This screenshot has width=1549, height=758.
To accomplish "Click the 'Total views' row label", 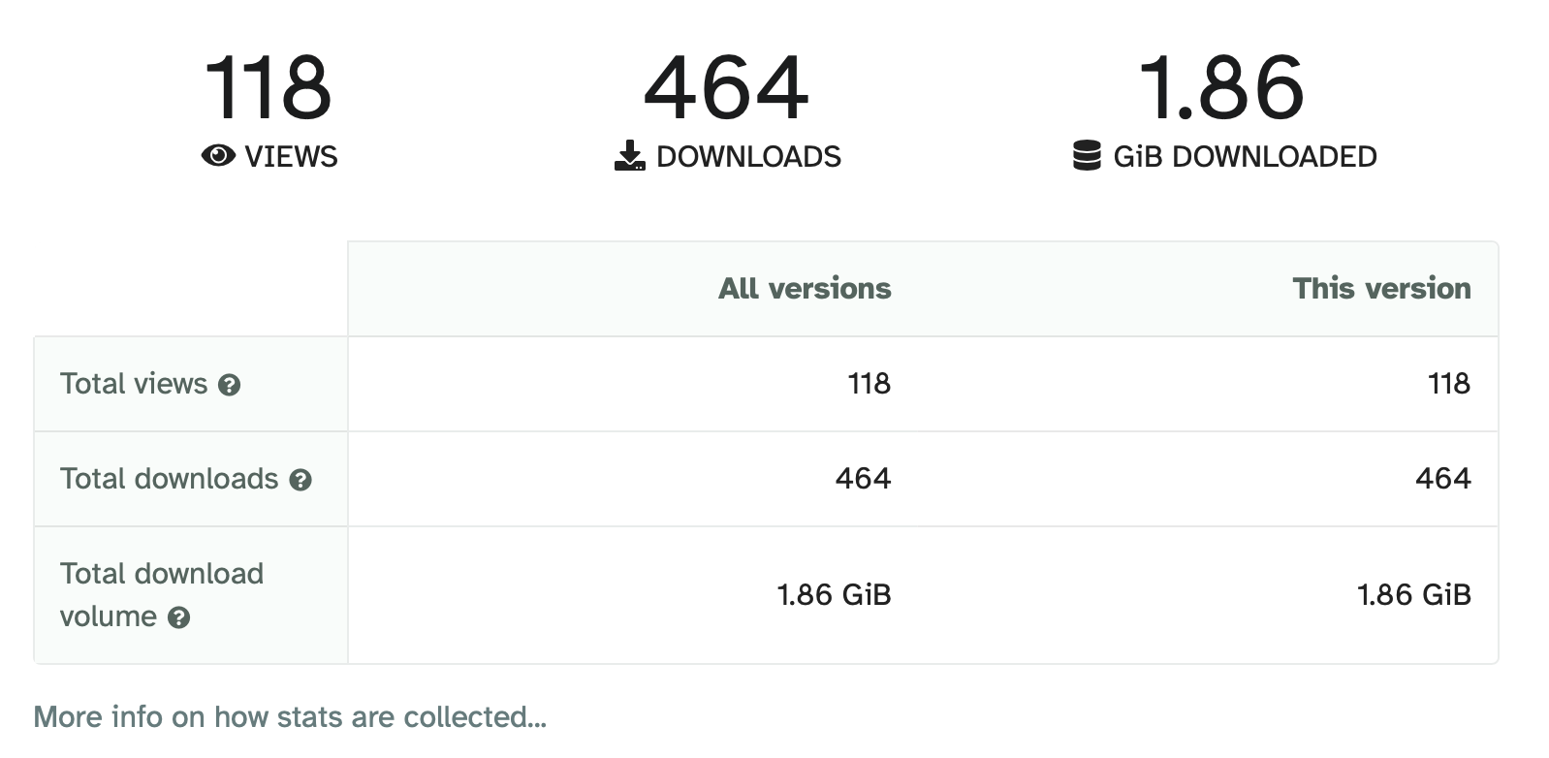I will [134, 384].
